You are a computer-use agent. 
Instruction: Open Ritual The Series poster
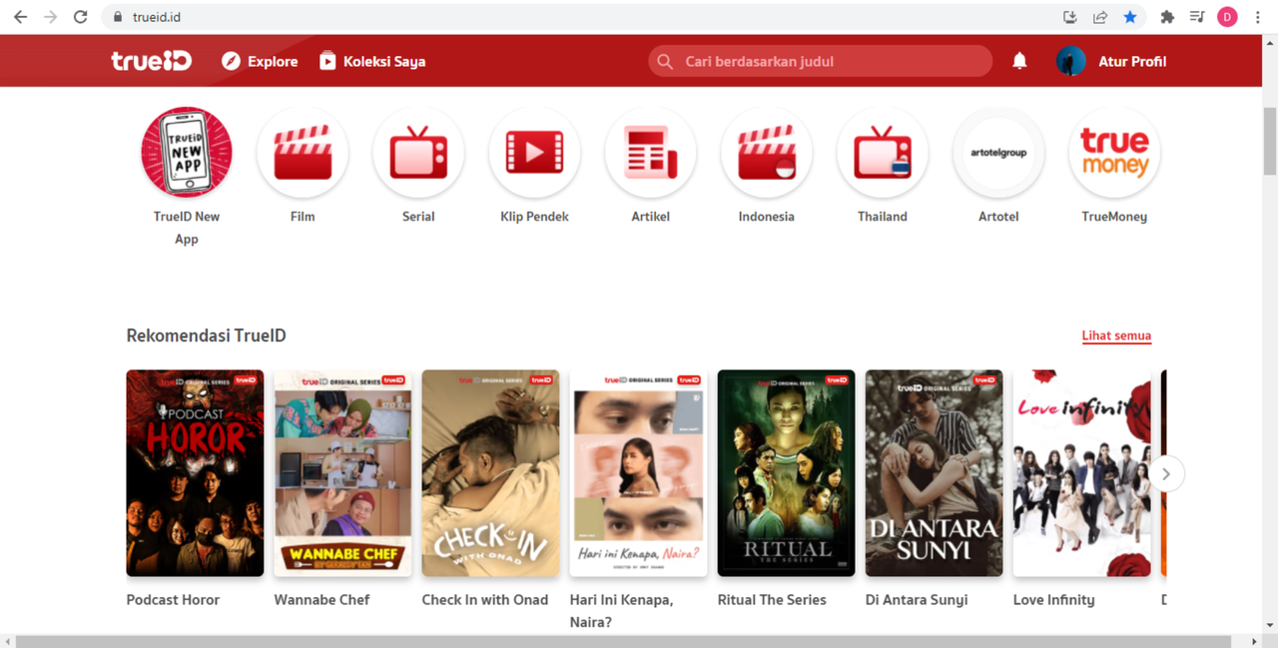[x=786, y=473]
